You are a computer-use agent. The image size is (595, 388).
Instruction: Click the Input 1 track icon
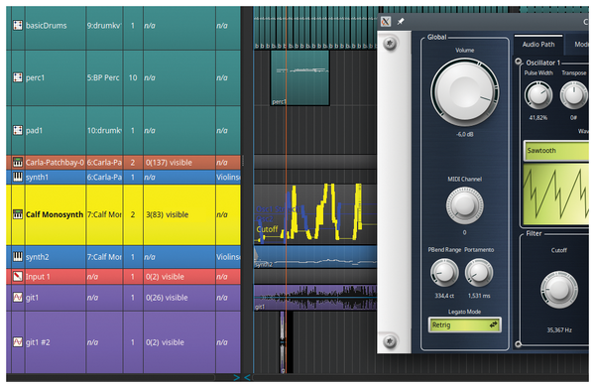pos(18,277)
